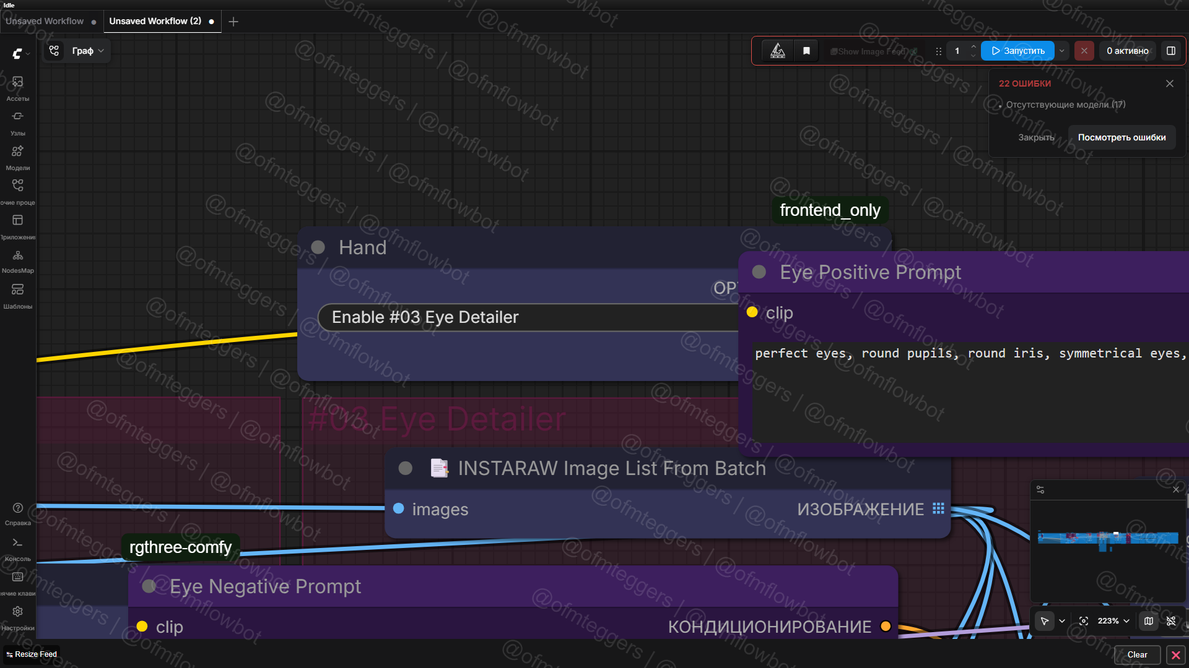Image resolution: width=1189 pixels, height=668 pixels.
Task: Click the fit view icon near zoom
Action: [x=1084, y=621]
